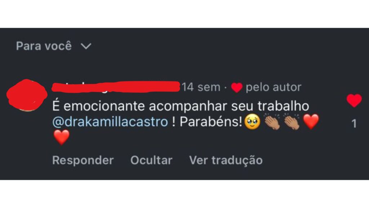The height and width of the screenshot is (208, 369).
Task: Click the pleading face emoji
Action: (x=252, y=122)
